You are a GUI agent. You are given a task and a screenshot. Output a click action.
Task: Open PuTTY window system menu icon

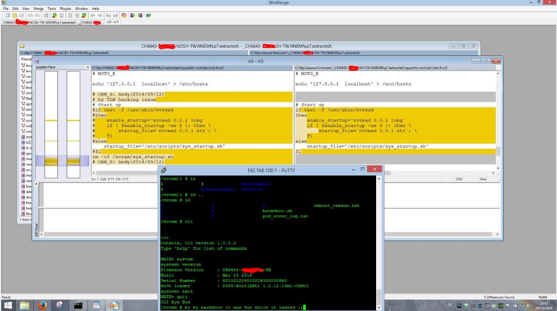click(164, 170)
